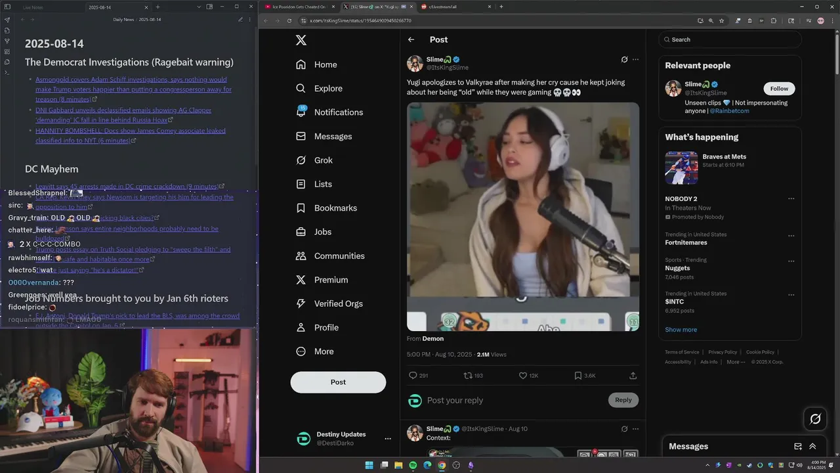Switch to edit mode with the pencil icon

[x=241, y=20]
